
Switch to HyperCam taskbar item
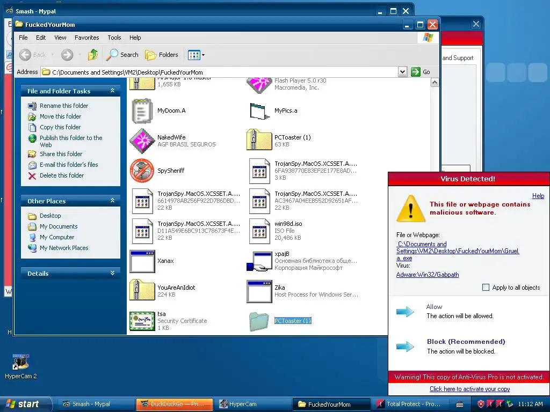pyautogui.click(x=253, y=404)
